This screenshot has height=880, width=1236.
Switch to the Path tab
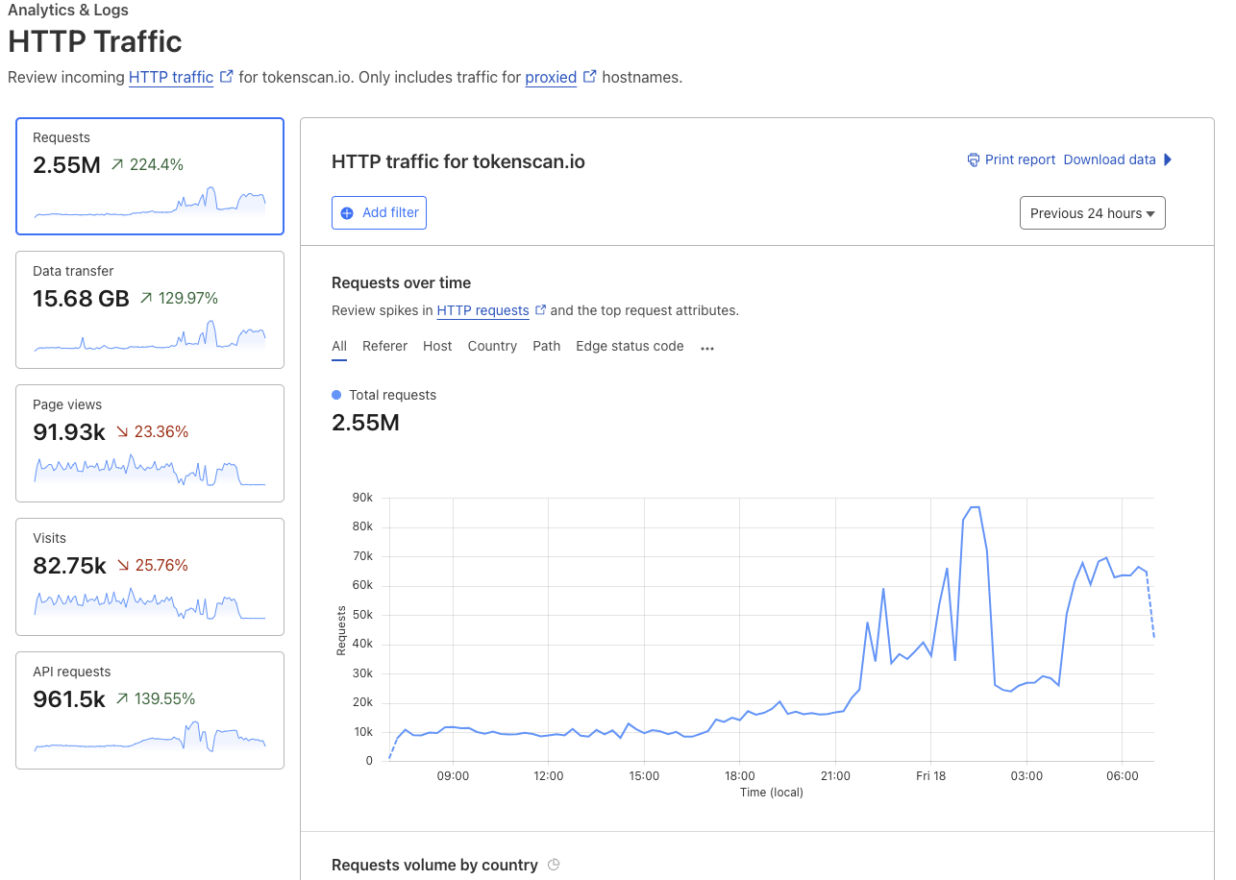click(547, 346)
